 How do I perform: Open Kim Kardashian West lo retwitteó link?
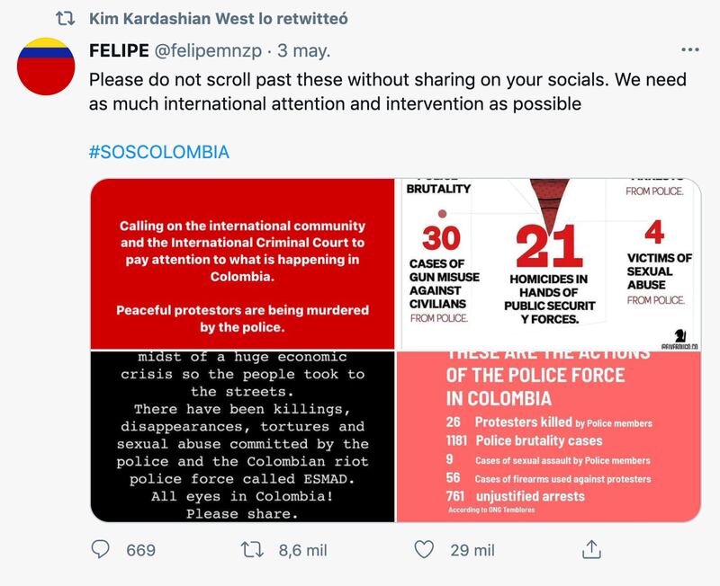click(x=219, y=19)
